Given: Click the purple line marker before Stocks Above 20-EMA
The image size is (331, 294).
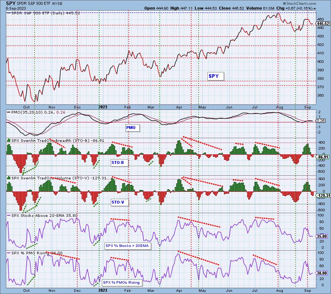Looking at the screenshot, I should pyautogui.click(x=9, y=216).
